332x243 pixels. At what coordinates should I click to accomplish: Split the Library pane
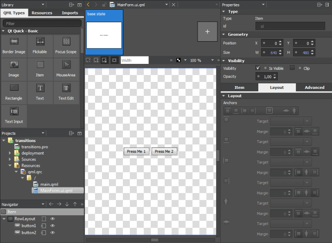pos(71,5)
